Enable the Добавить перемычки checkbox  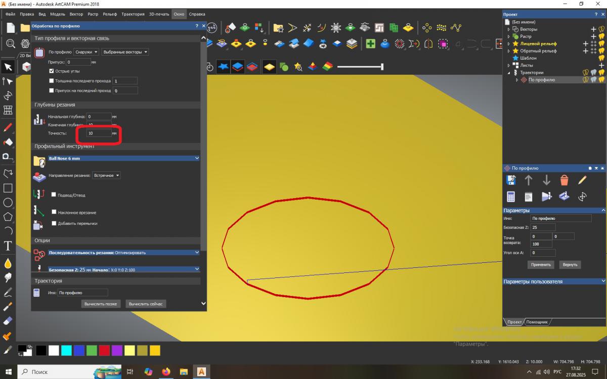pyautogui.click(x=54, y=223)
